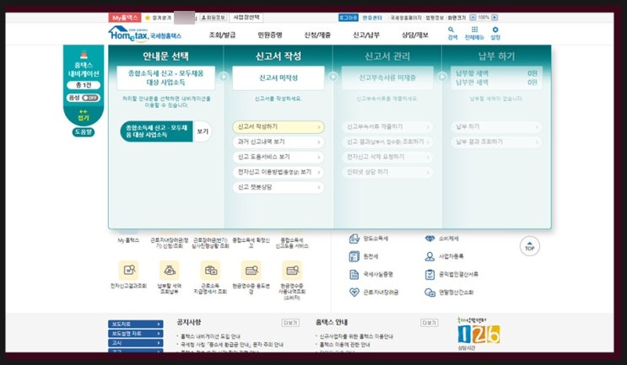Open the 전자신고결과조회 icon

[x=128, y=271]
